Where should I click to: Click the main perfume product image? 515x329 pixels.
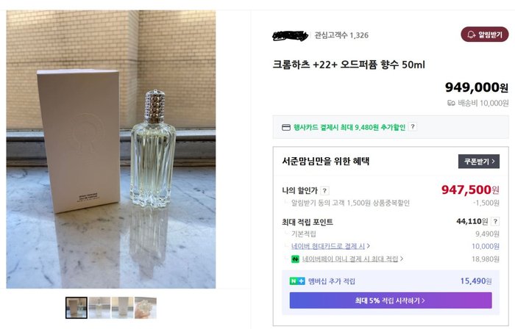pyautogui.click(x=111, y=149)
